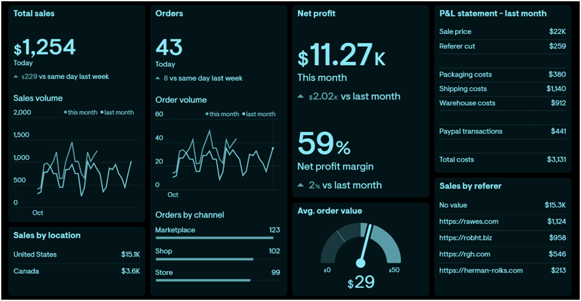581x301 pixels.
Task: Click the $3.6K Canada sales value
Action: click(x=131, y=271)
